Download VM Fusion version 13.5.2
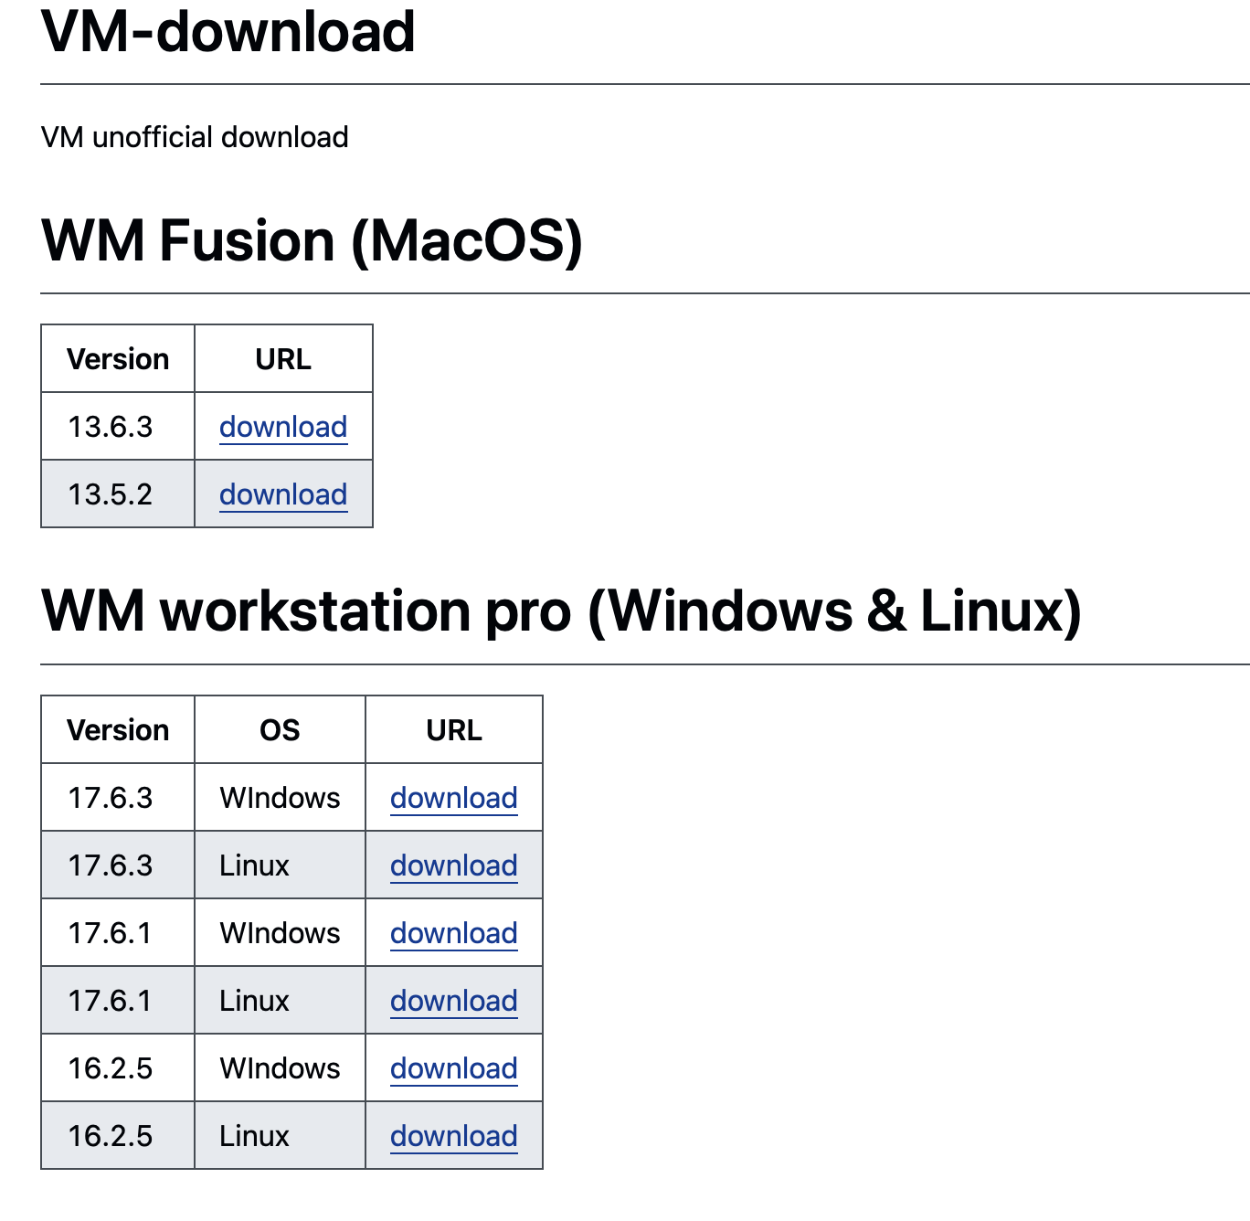This screenshot has width=1250, height=1221. (x=282, y=494)
